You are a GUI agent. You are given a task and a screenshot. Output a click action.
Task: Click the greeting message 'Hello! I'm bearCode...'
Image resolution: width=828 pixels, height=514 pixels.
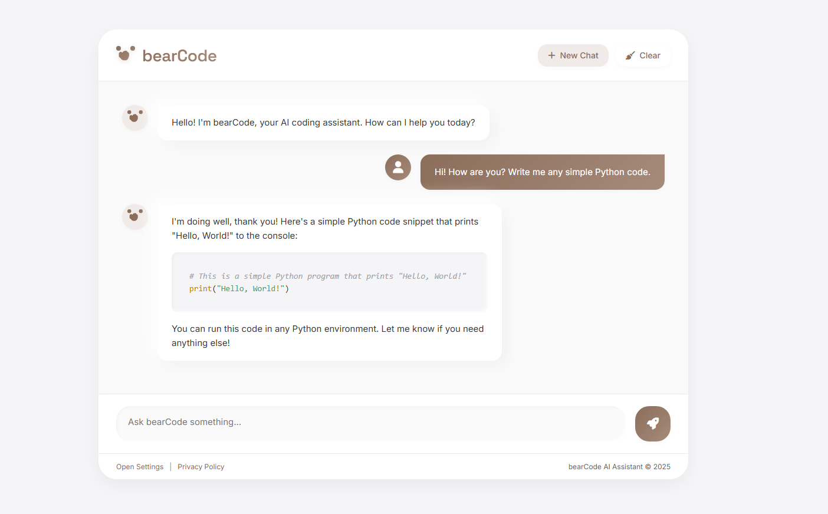(x=323, y=123)
